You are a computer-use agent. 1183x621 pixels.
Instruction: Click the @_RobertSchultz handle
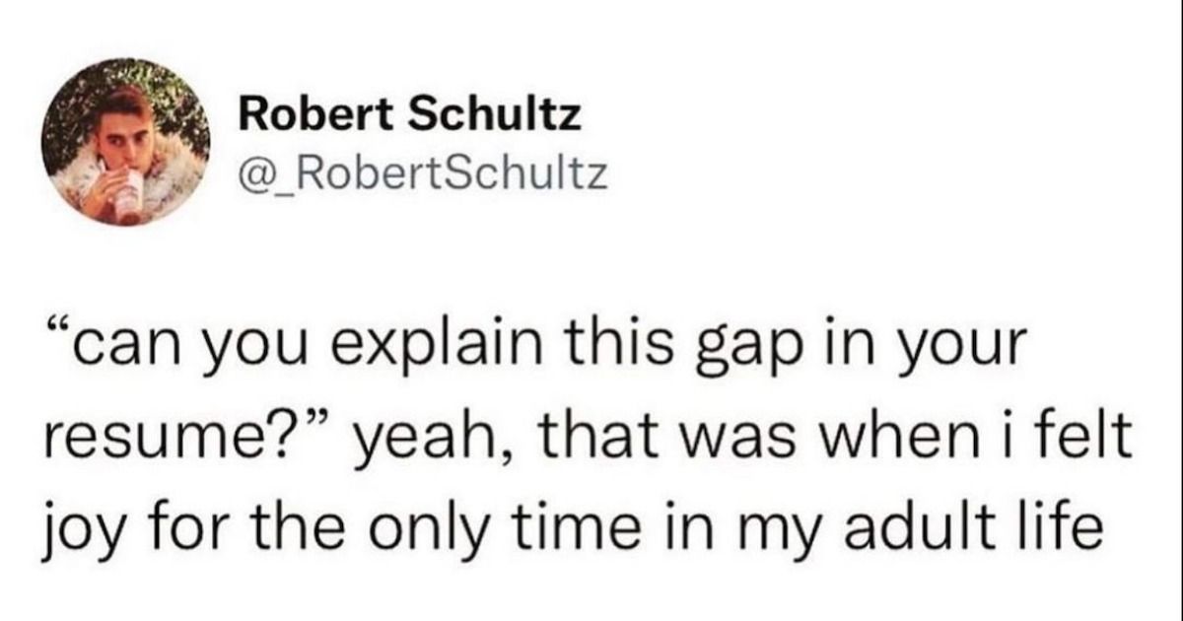pyautogui.click(x=418, y=177)
